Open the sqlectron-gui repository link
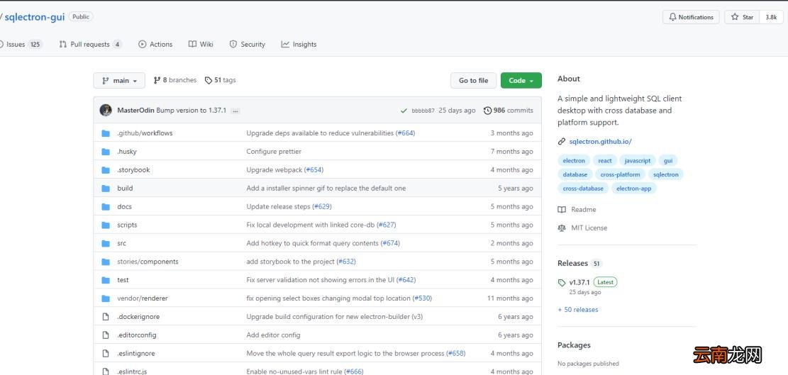Screen dimensions: 788x375 (x=35, y=17)
